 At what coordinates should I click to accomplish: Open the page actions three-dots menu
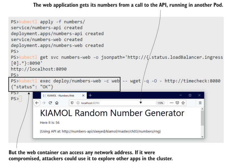(171, 103)
